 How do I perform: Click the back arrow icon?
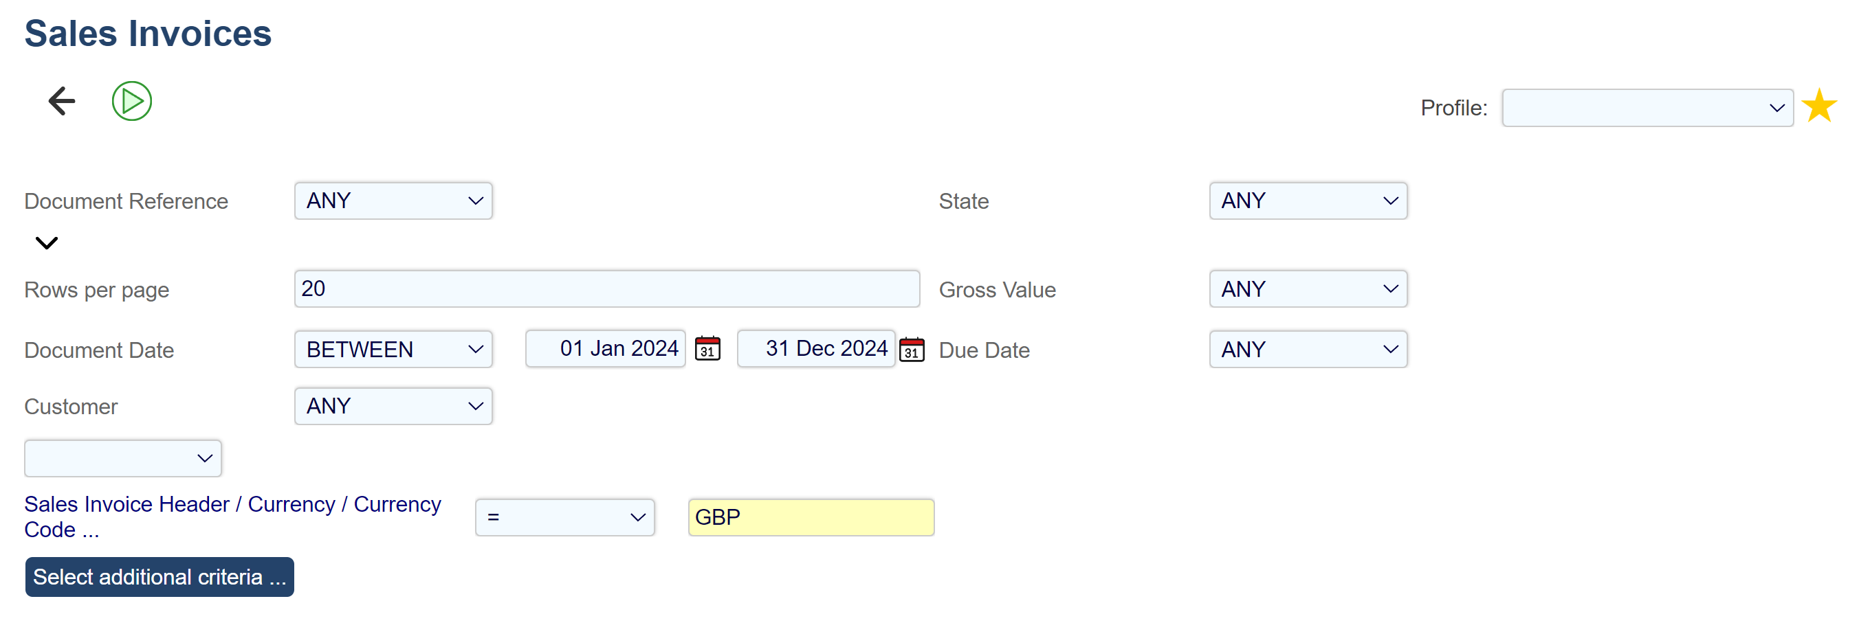(62, 101)
